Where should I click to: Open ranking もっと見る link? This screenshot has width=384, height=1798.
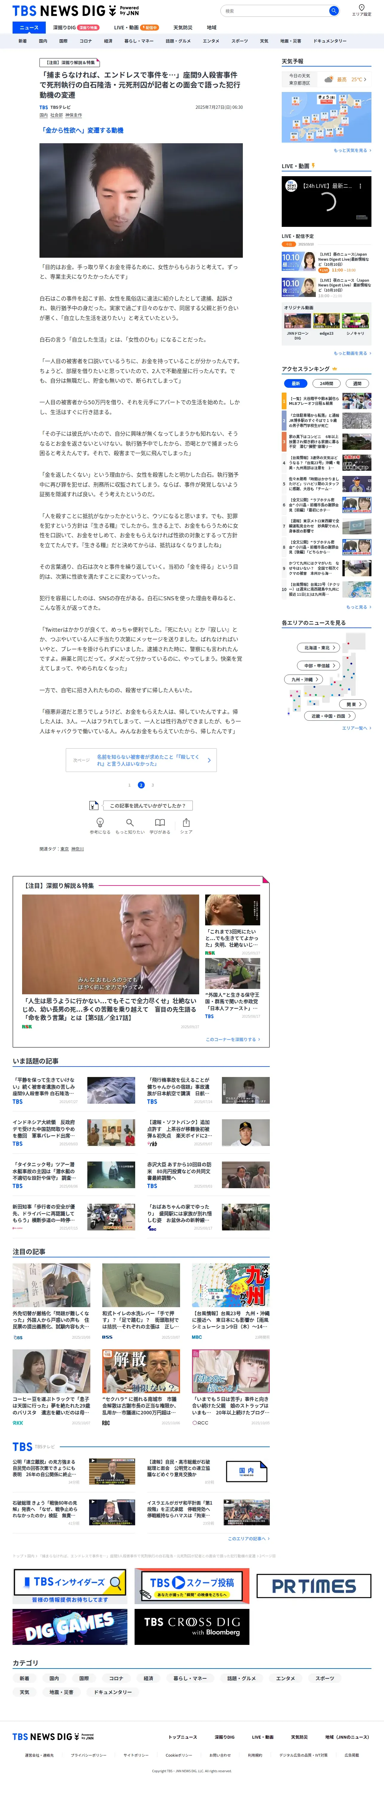[x=358, y=607]
